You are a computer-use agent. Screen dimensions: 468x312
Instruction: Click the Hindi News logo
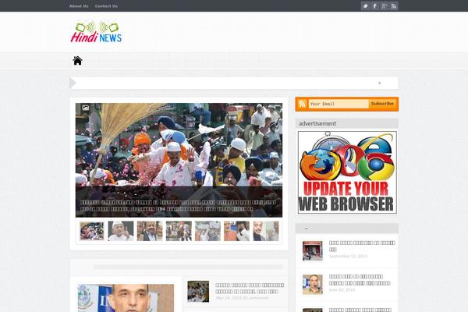point(96,32)
